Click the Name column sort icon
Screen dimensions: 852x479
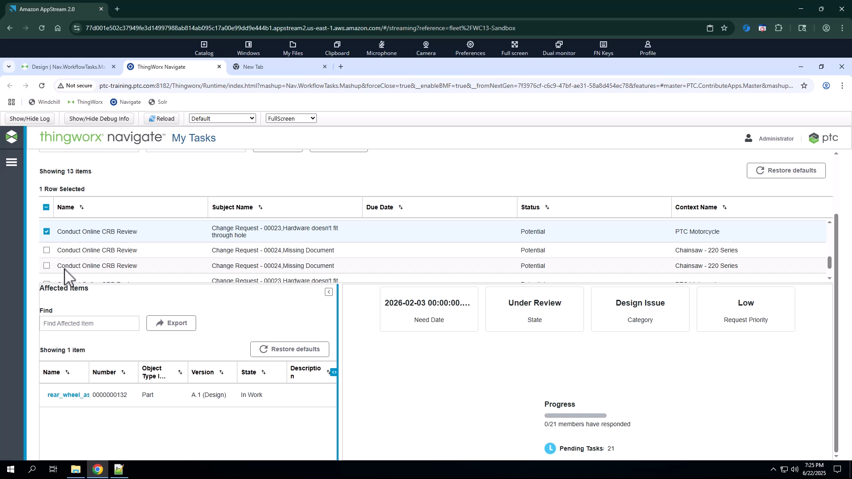tap(82, 207)
